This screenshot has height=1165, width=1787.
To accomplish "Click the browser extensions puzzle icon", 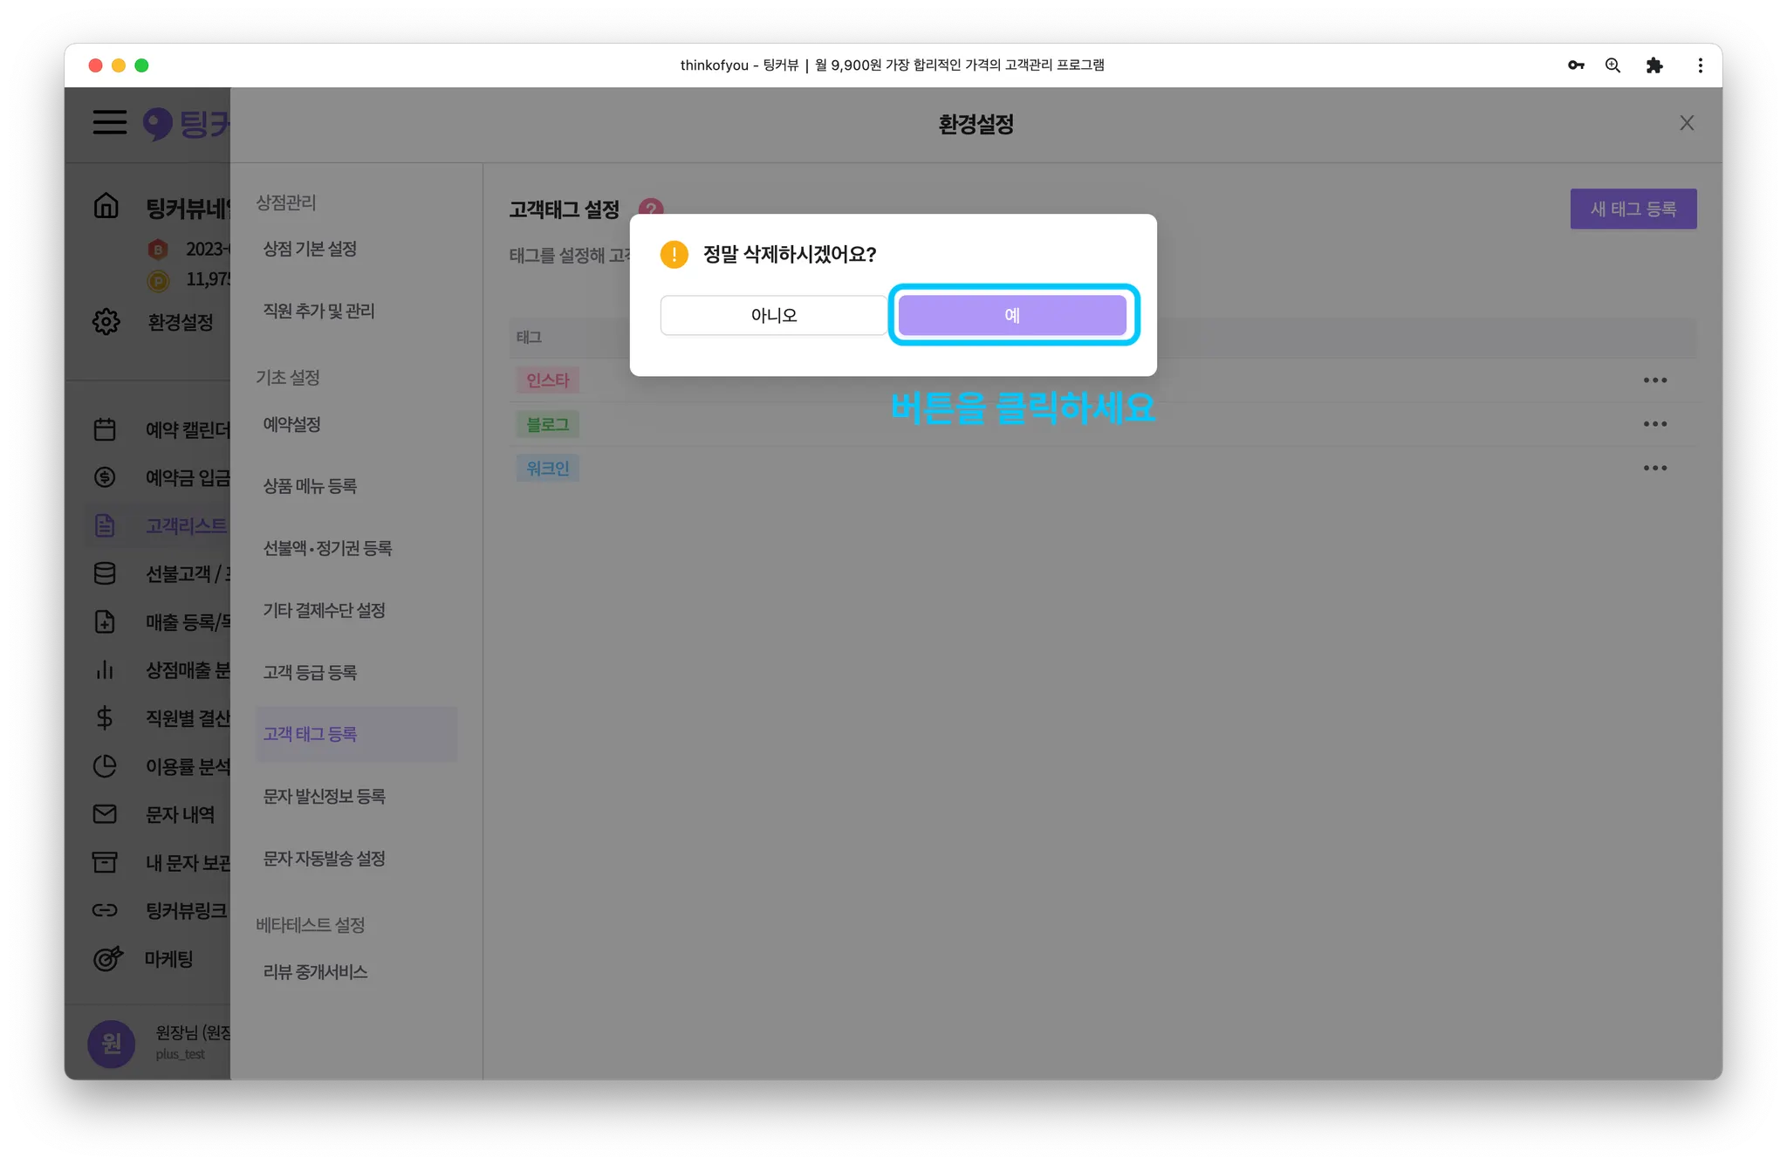I will point(1653,65).
